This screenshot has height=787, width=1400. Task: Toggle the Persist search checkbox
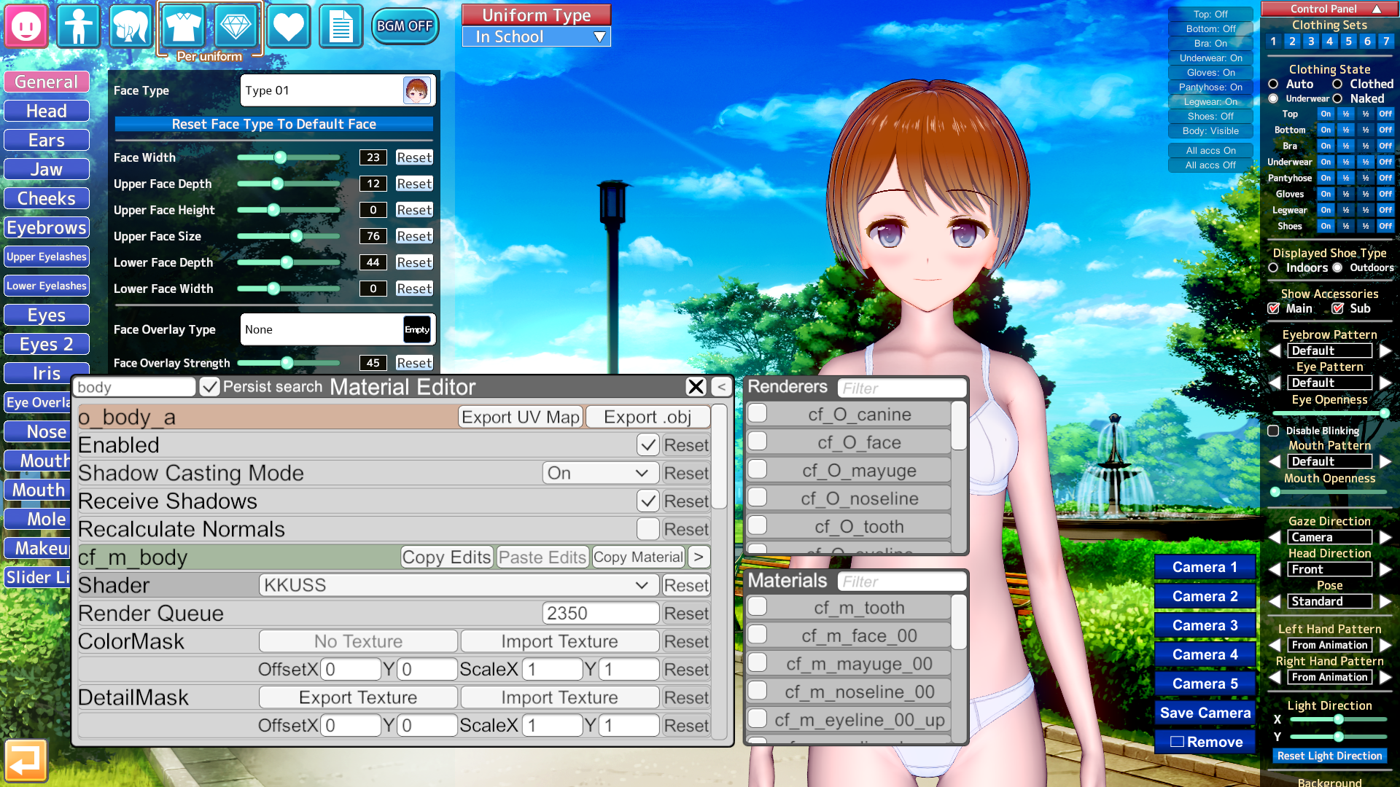tap(209, 387)
